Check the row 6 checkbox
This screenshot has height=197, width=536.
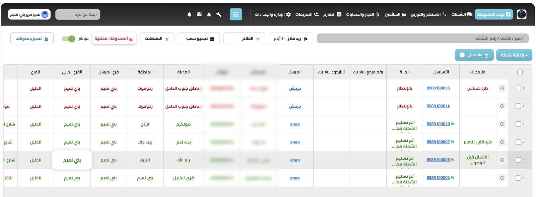[518, 178]
